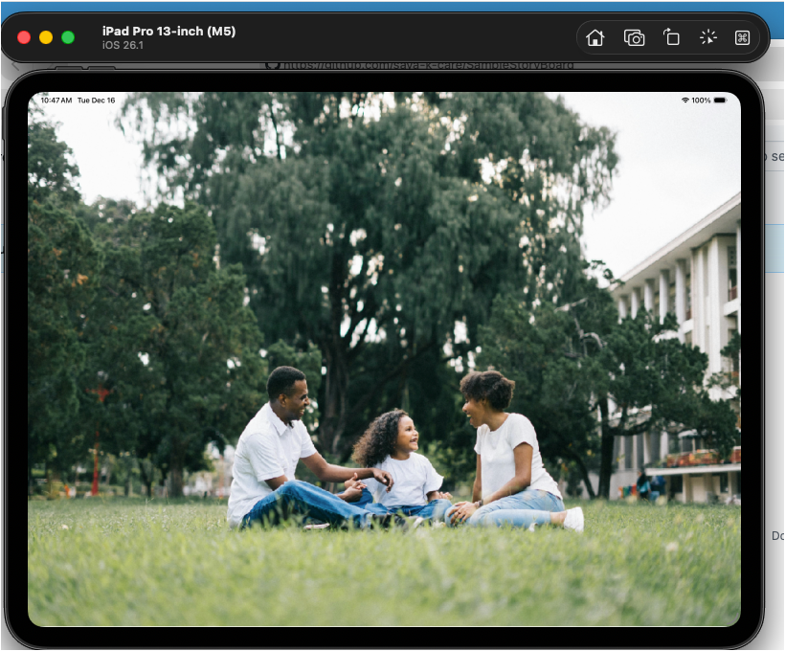This screenshot has height=651, width=785.
Task: Tap the 10:47 AM clock in the status bar
Action: point(56,100)
